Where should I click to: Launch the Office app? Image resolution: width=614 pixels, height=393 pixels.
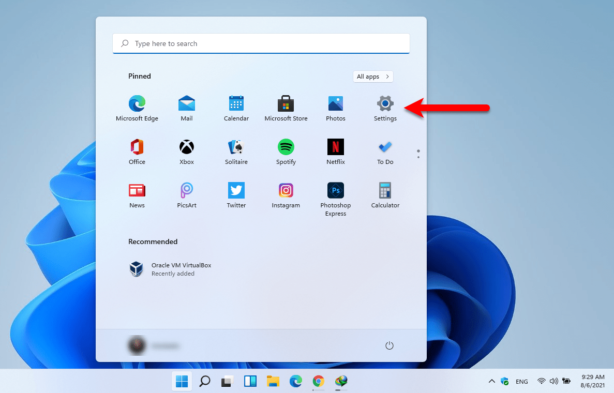[137, 152]
